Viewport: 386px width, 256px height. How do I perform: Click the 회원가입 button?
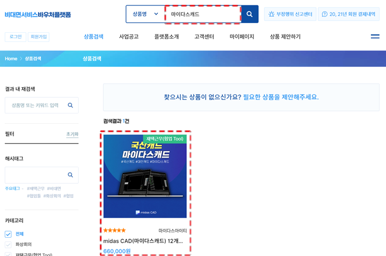pos(39,37)
